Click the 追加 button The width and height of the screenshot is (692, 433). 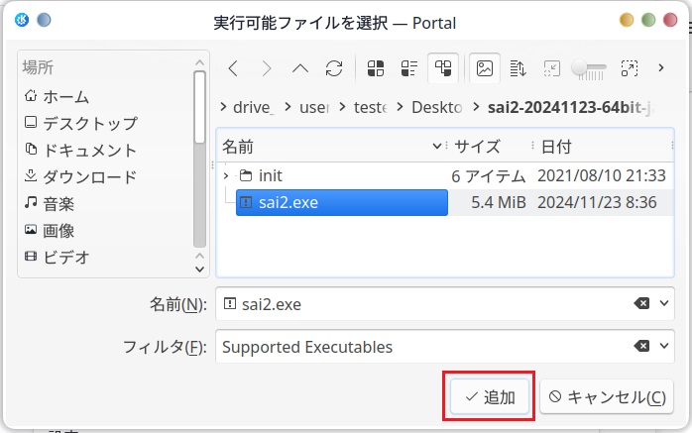(490, 397)
